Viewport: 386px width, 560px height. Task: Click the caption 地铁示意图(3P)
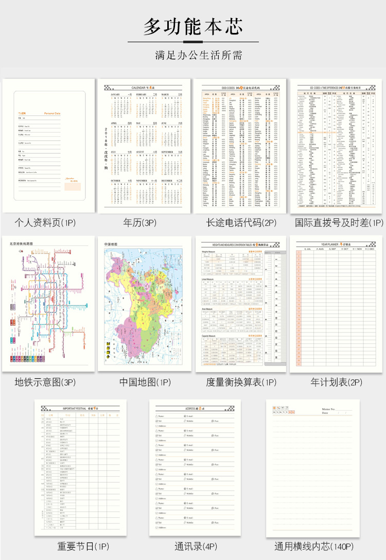click(x=45, y=382)
